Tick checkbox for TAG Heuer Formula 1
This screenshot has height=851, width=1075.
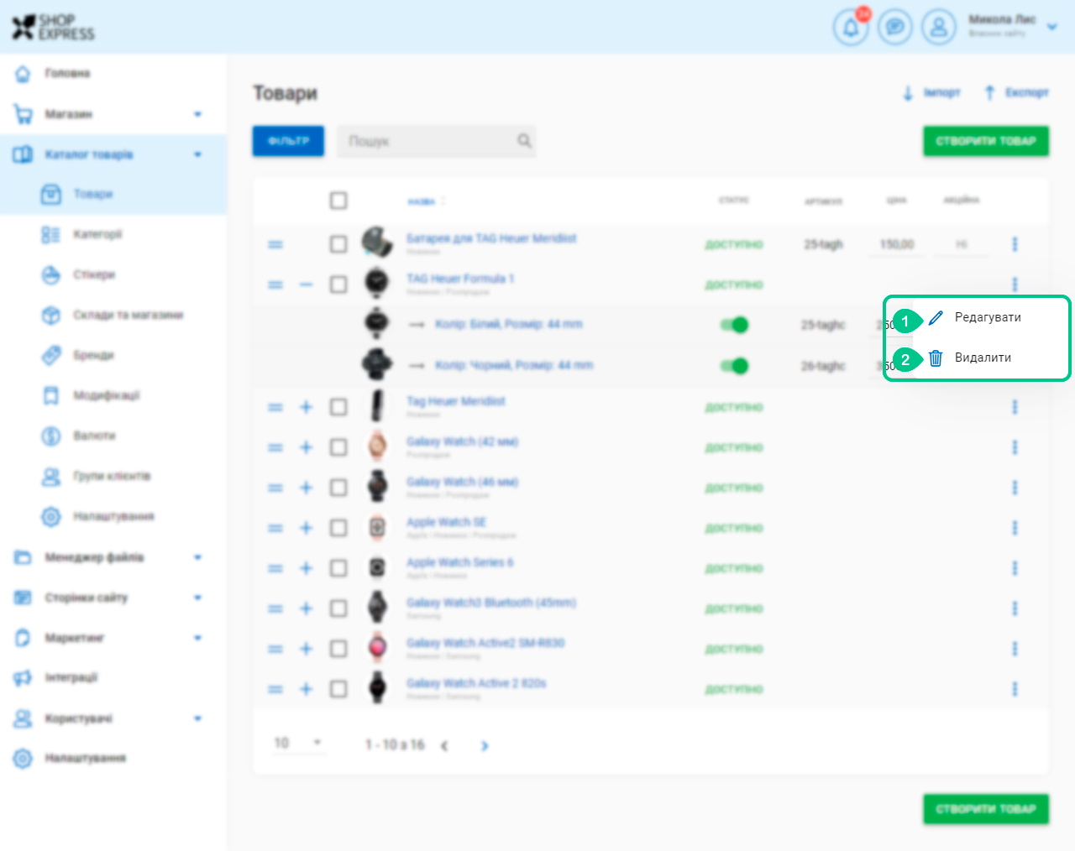coord(338,285)
